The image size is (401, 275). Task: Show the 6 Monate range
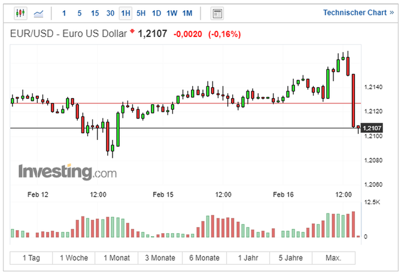click(x=204, y=258)
